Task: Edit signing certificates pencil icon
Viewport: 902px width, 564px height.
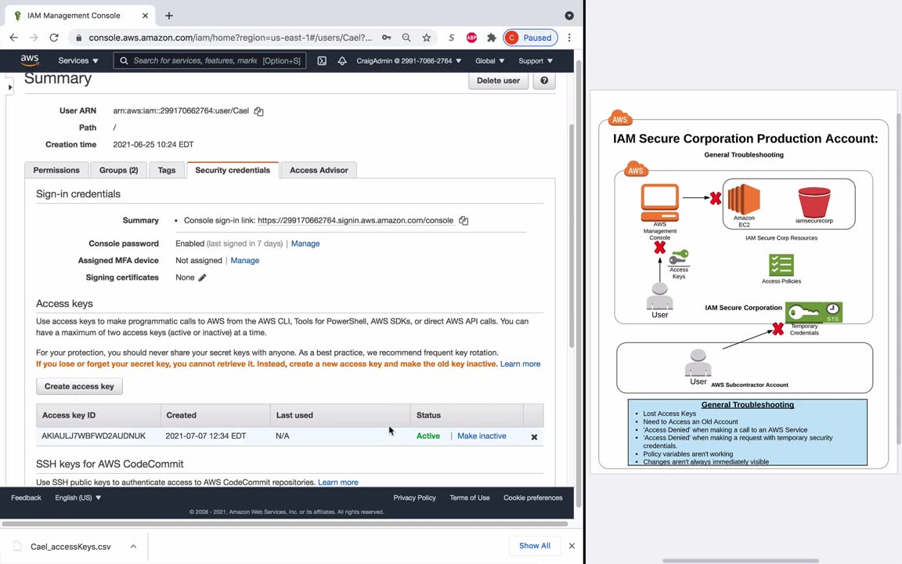Action: [x=202, y=277]
